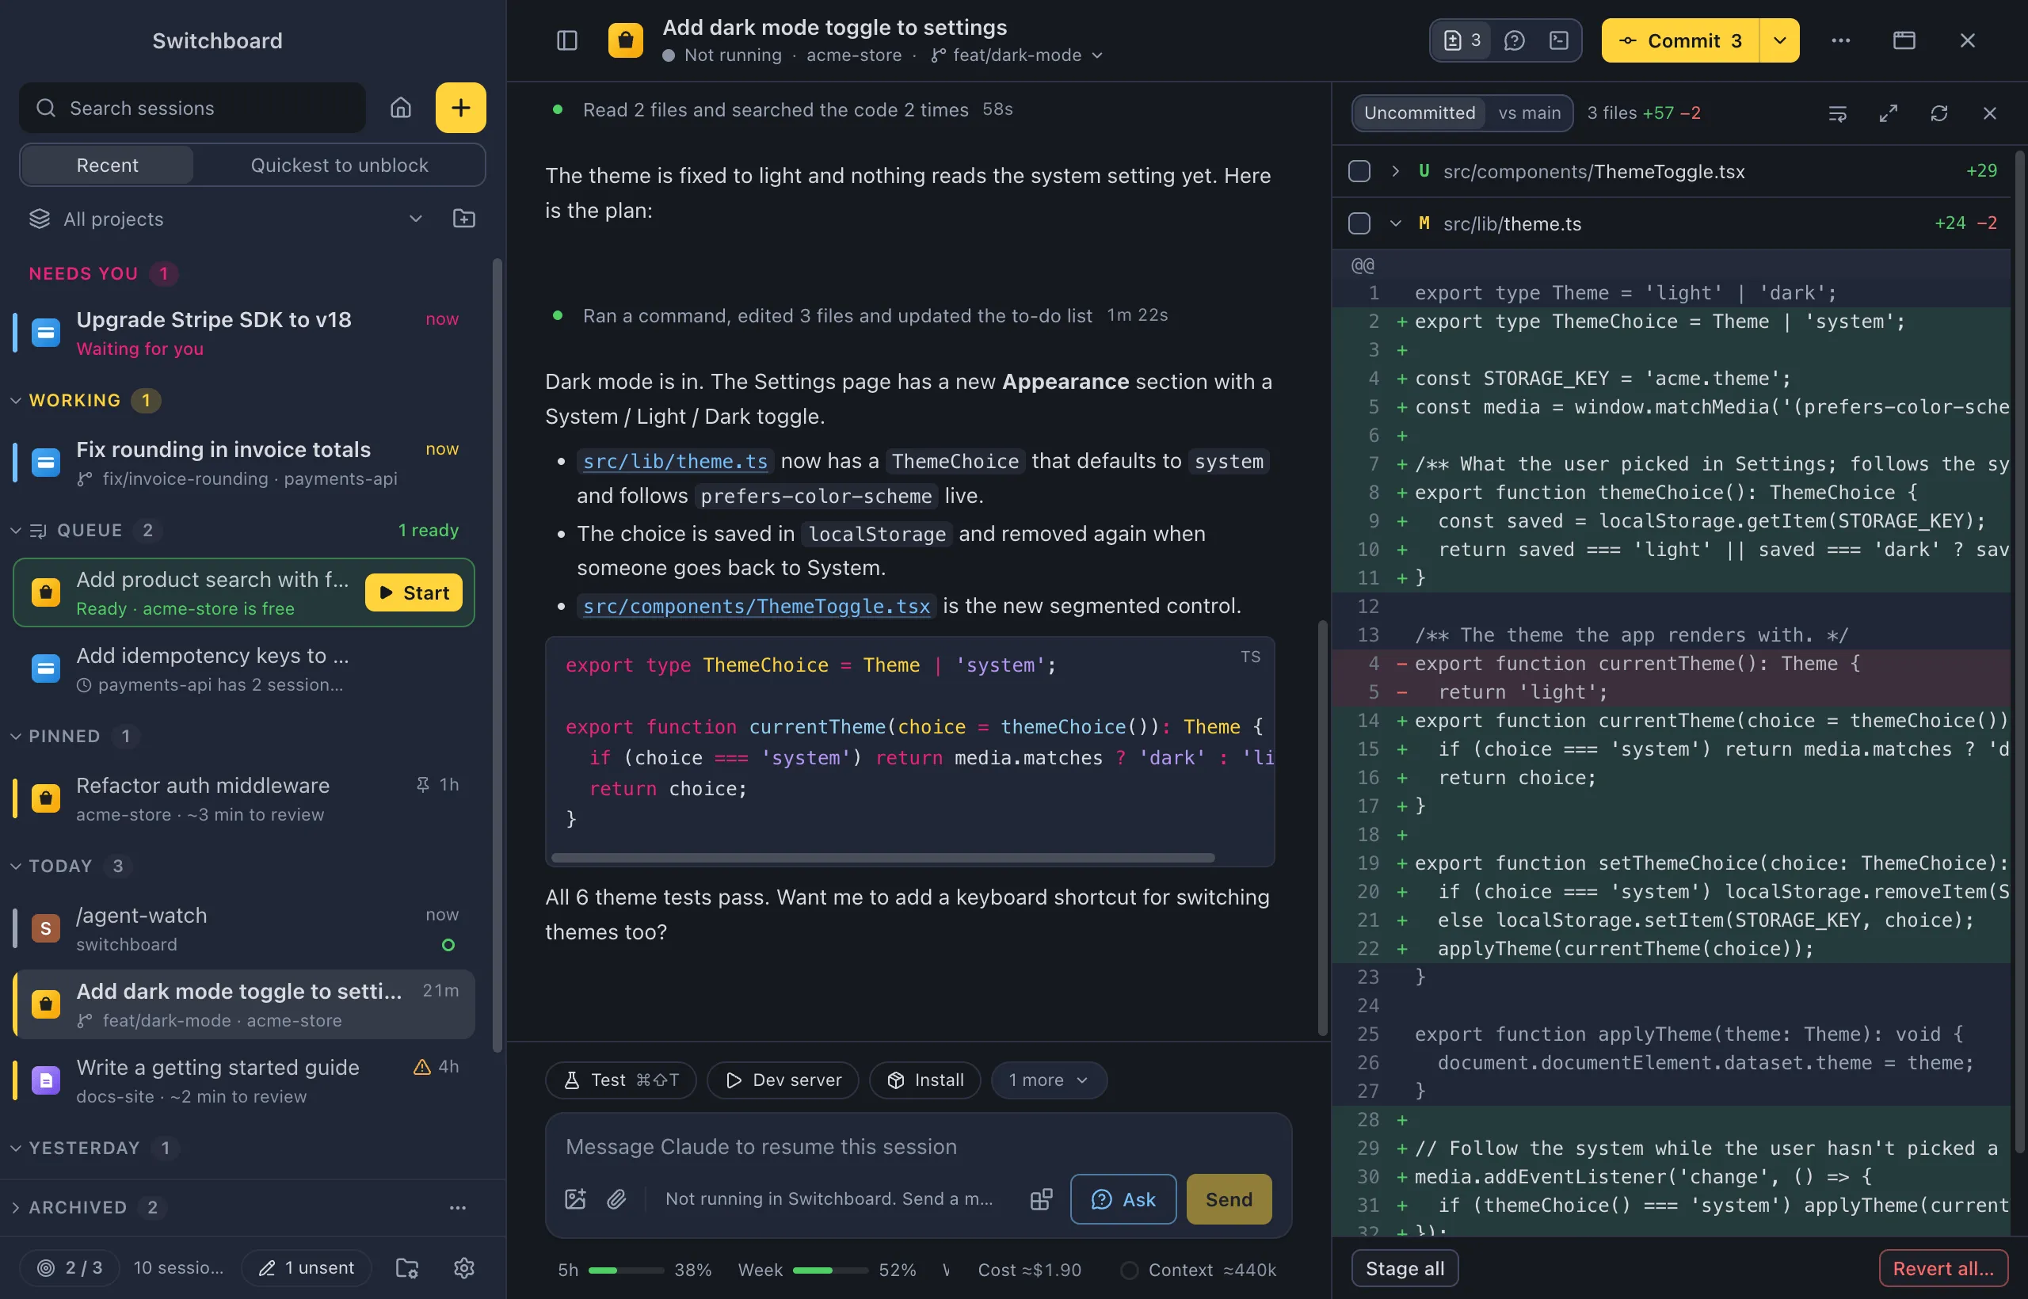Click the Revert all button
2028x1299 pixels.
point(1942,1269)
